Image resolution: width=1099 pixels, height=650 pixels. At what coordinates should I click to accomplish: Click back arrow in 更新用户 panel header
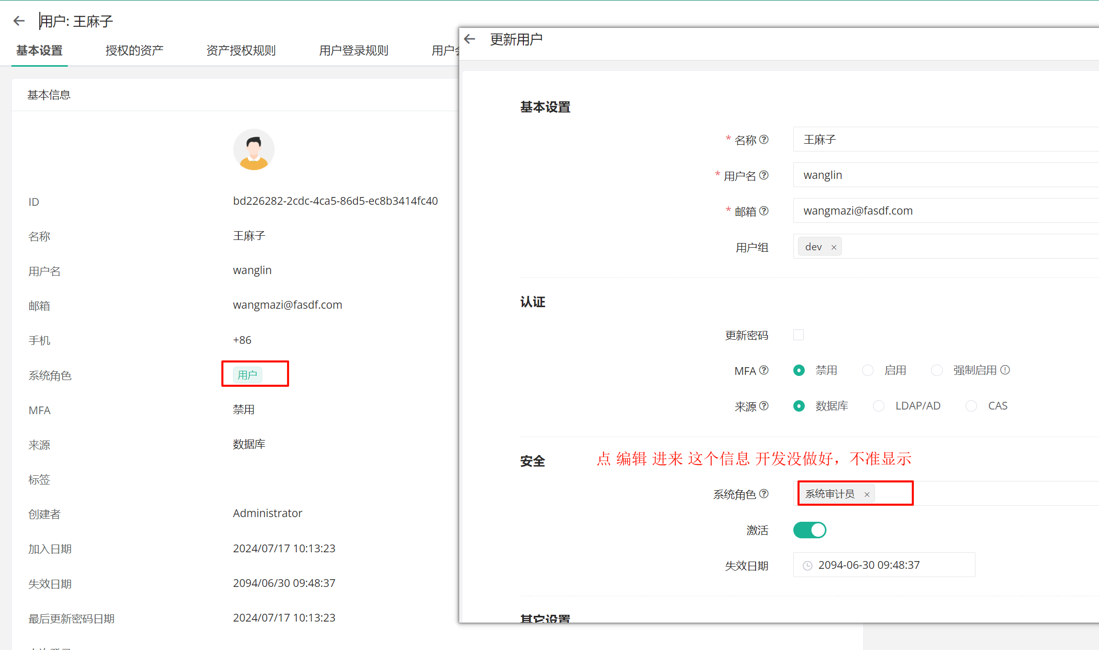470,39
